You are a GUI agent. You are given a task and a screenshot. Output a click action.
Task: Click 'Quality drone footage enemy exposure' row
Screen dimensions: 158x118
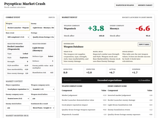(x=130, y=115)
